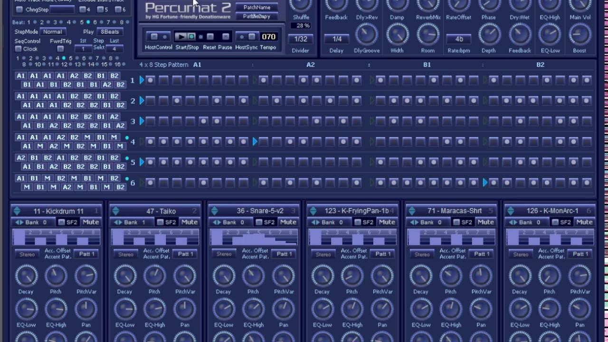Image resolution: width=608 pixels, height=342 pixels.
Task: Toggle the FwrdTrig checkbox
Action: pos(60,49)
